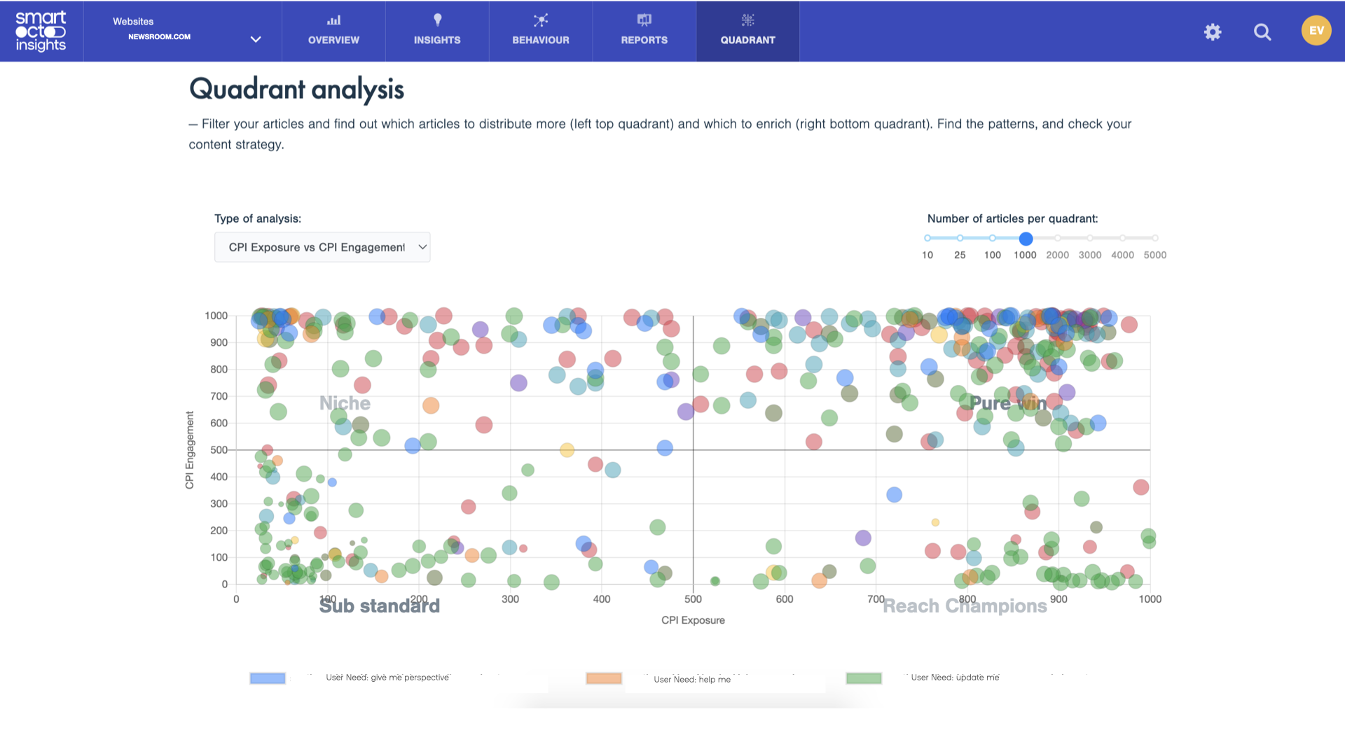Select the Insights lightbulb icon
Viewport: 1345px width, 756px height.
pyautogui.click(x=436, y=20)
